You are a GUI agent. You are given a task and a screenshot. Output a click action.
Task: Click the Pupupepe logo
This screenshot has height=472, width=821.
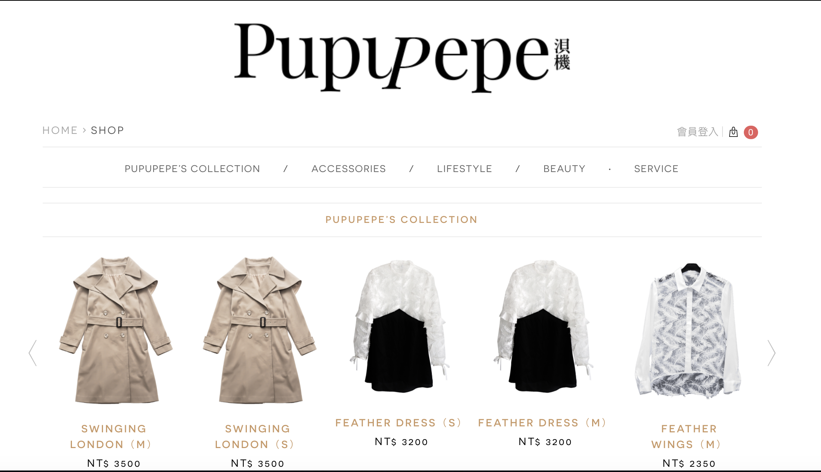click(x=402, y=57)
